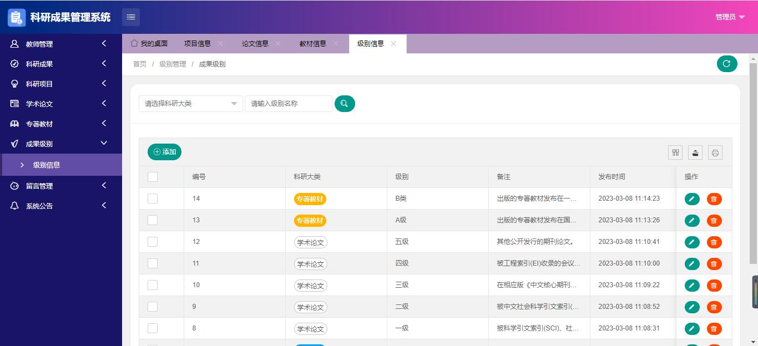Close the 级别信息 tab with X
Viewport: 758px width, 346px height.
[x=393, y=44]
